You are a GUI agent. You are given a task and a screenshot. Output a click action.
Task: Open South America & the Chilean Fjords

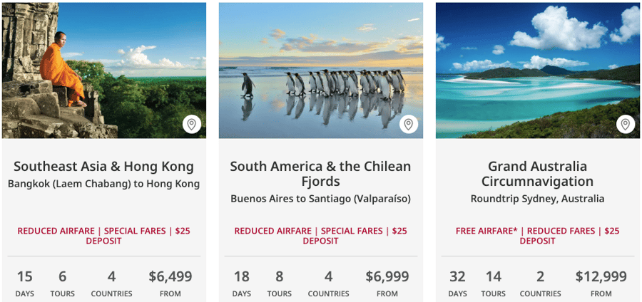(320, 174)
